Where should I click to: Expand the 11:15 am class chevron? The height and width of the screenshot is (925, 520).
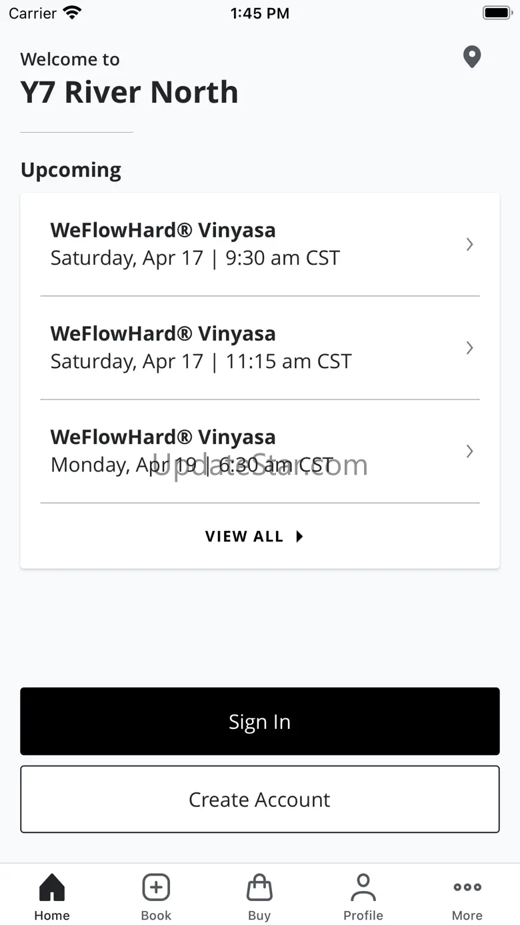coord(469,347)
